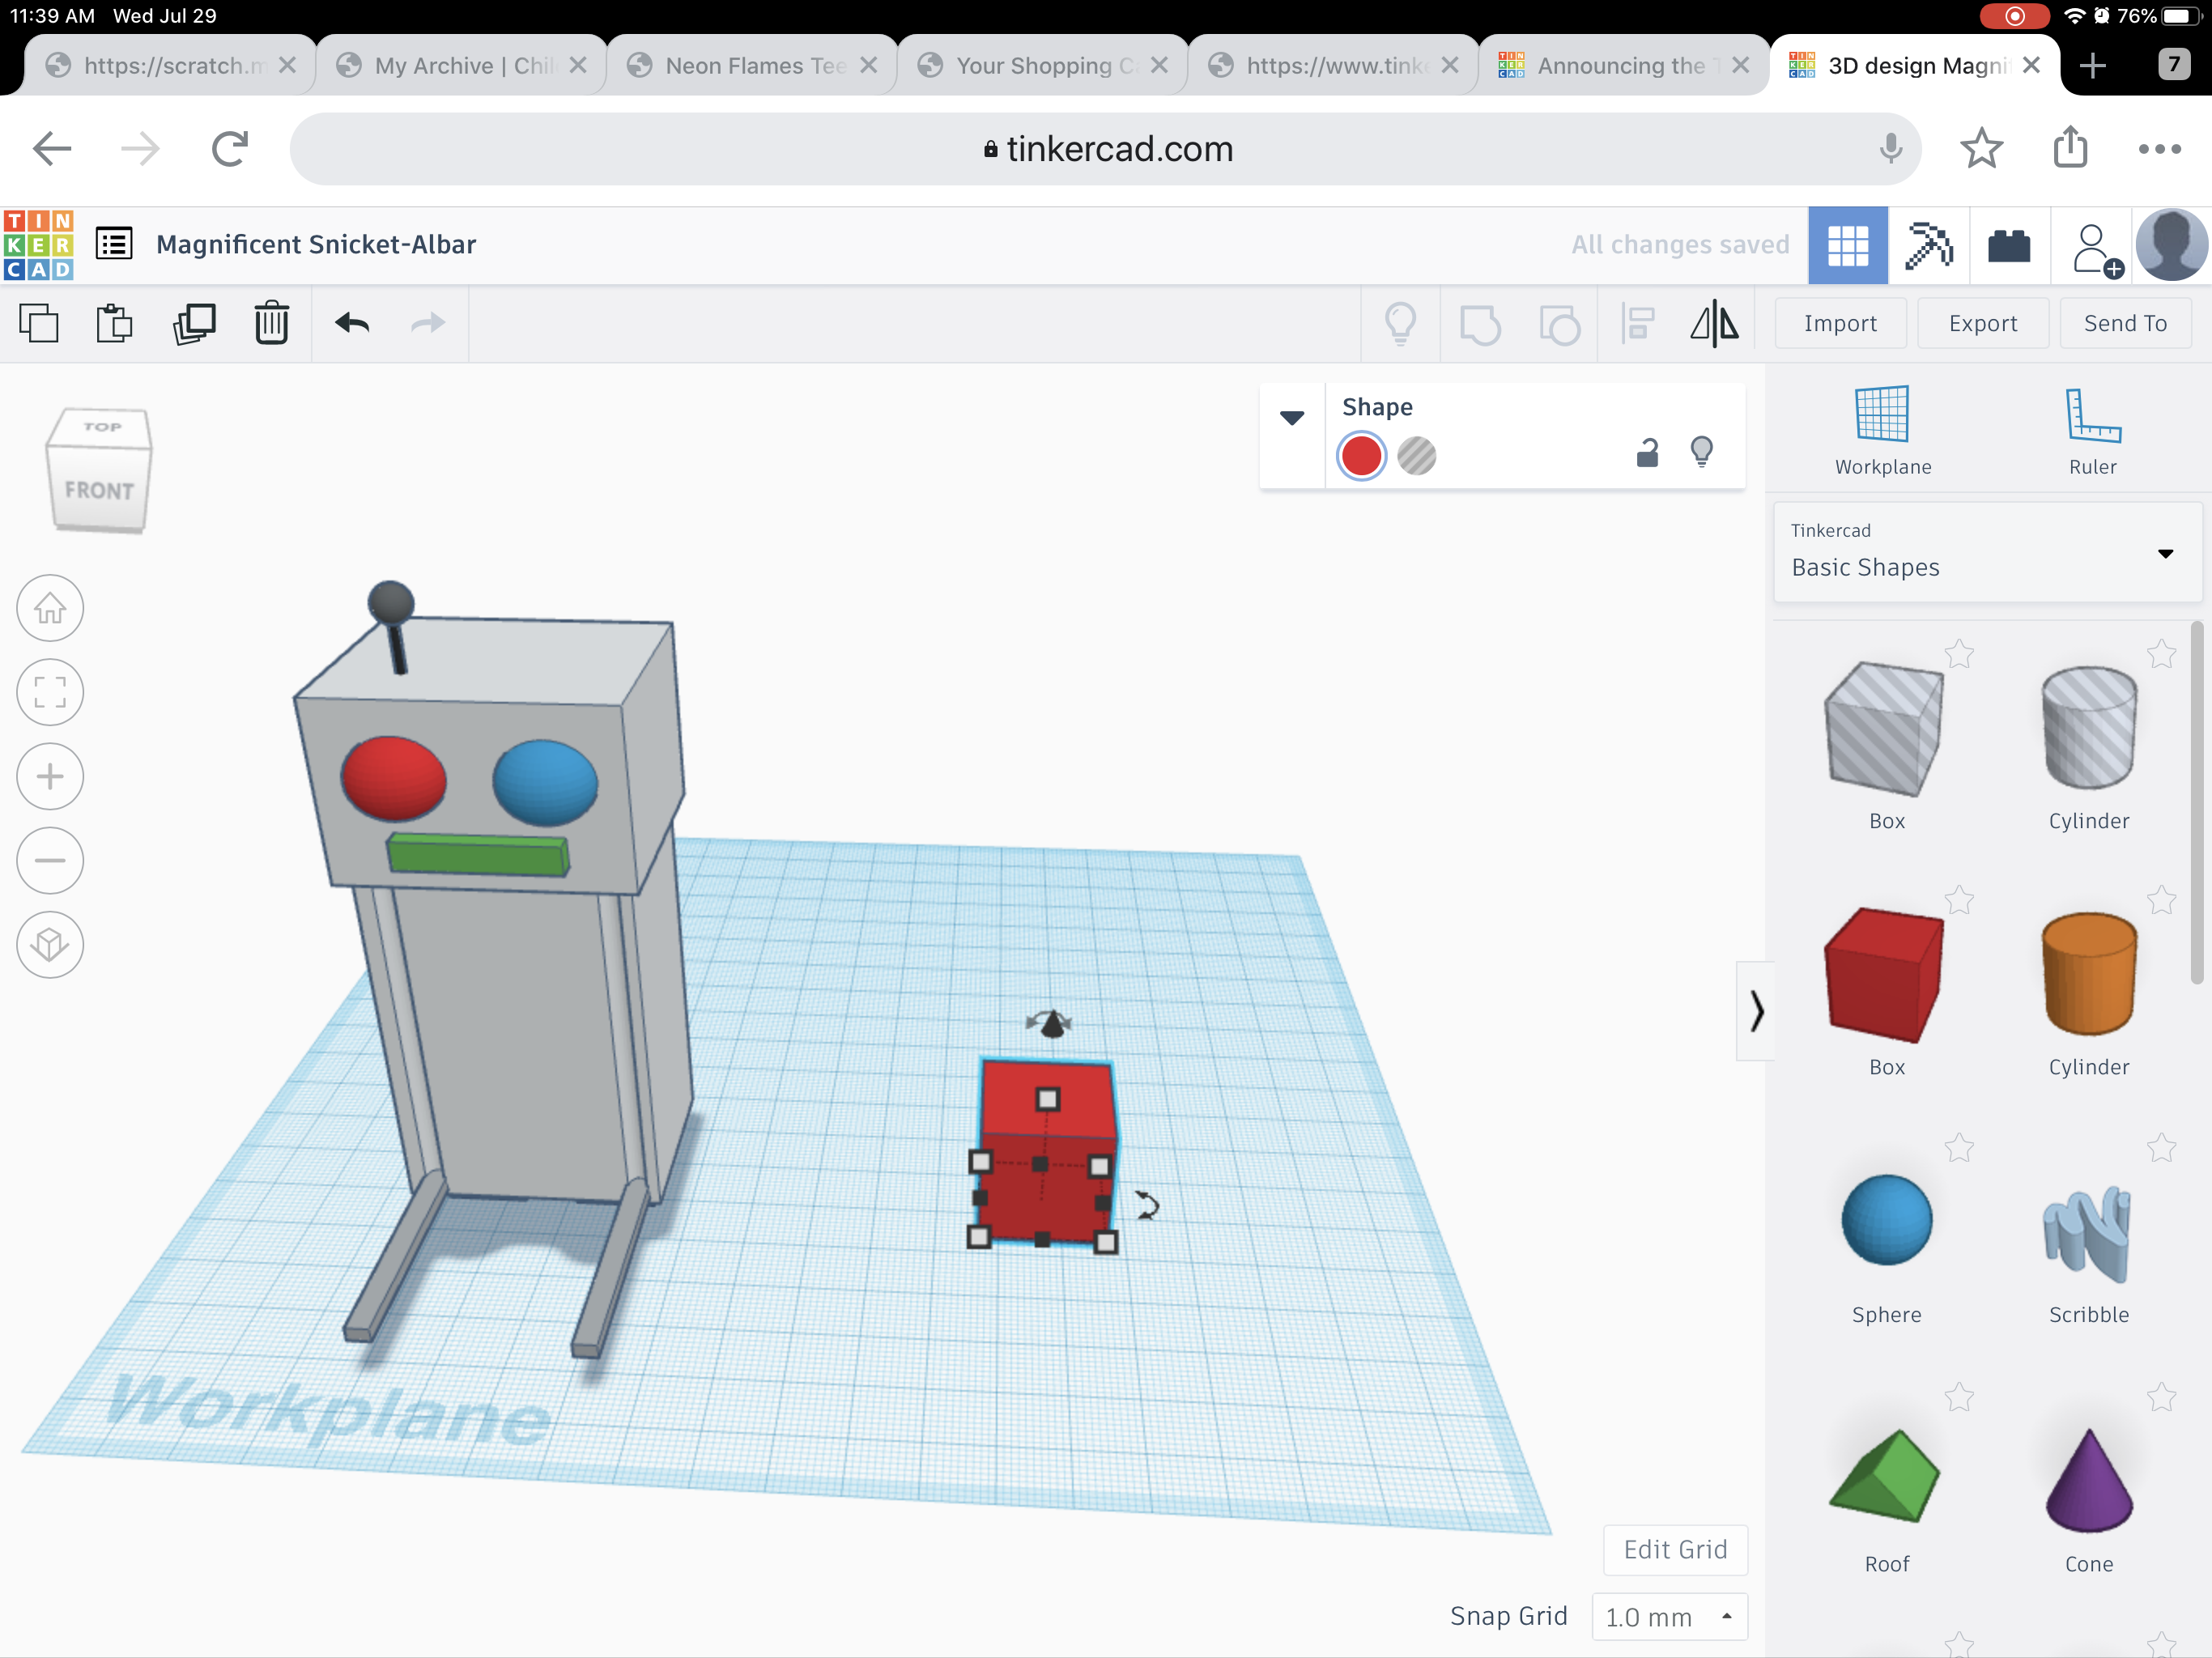Click the Import button
The image size is (2212, 1658).
tap(1840, 323)
